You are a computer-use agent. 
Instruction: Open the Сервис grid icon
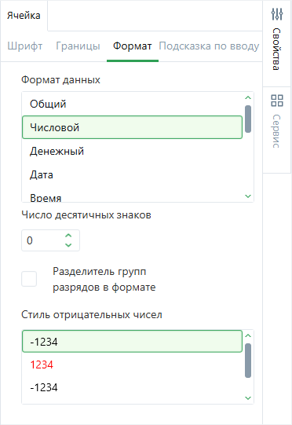tap(277, 101)
